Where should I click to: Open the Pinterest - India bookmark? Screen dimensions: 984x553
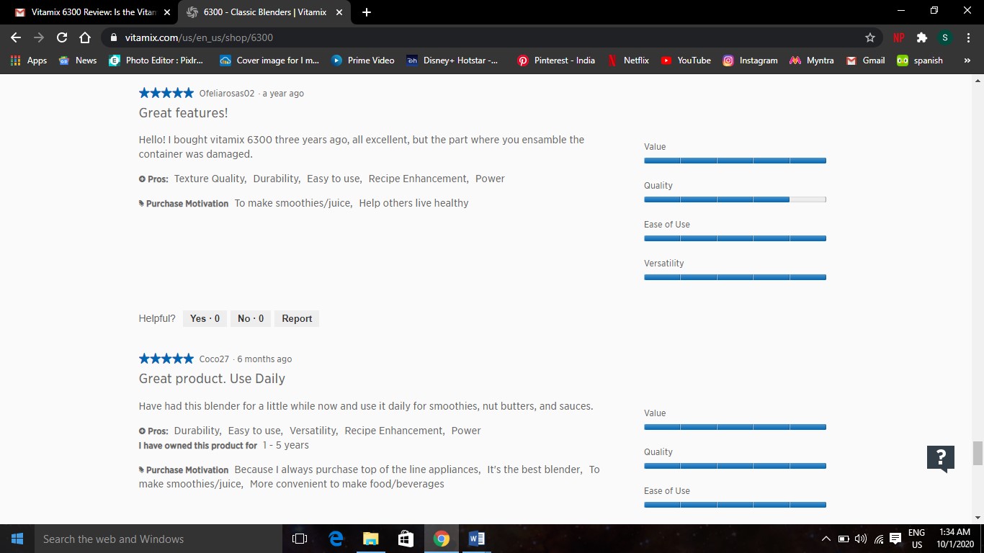(x=556, y=60)
